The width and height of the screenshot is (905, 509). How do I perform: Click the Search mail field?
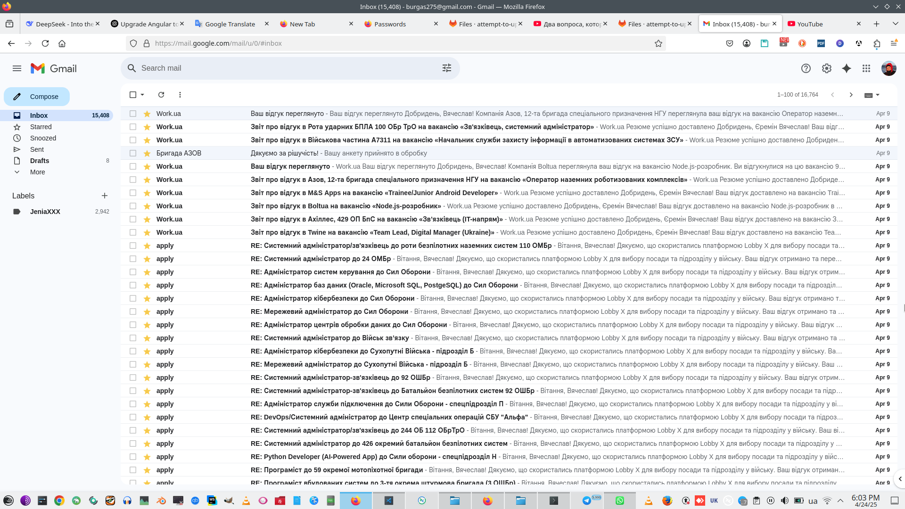click(x=283, y=68)
